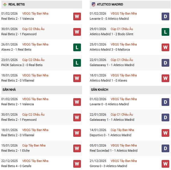
Task: Click the Cúp Tây Ban Nha link dated 15/01/2026
Action: coord(32,146)
